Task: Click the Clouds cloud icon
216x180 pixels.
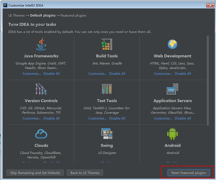Action: 41,134
